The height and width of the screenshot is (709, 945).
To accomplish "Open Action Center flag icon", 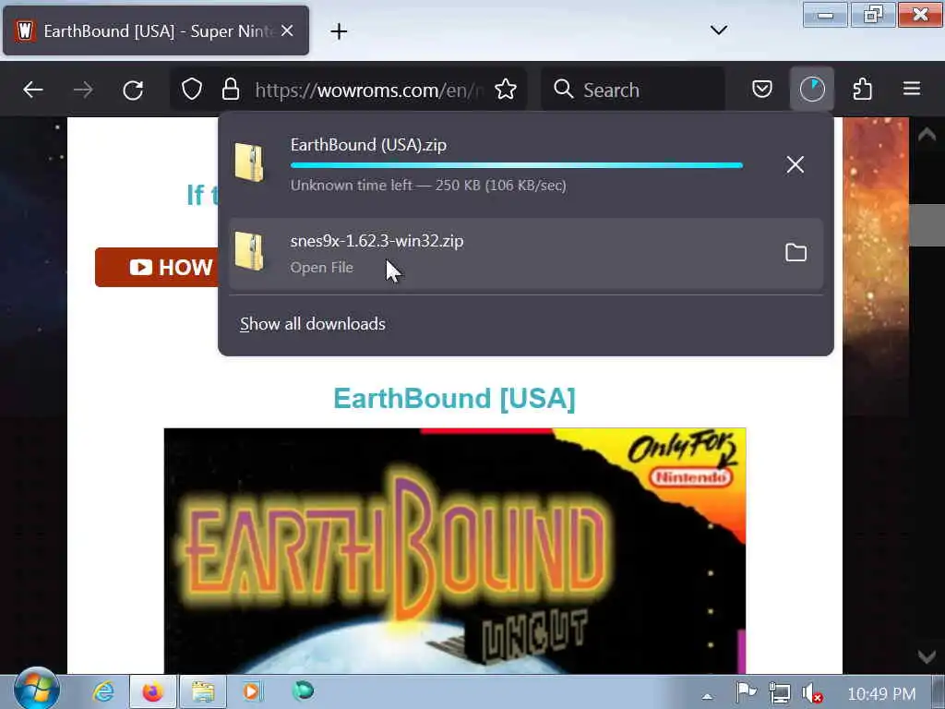I will click(x=746, y=693).
